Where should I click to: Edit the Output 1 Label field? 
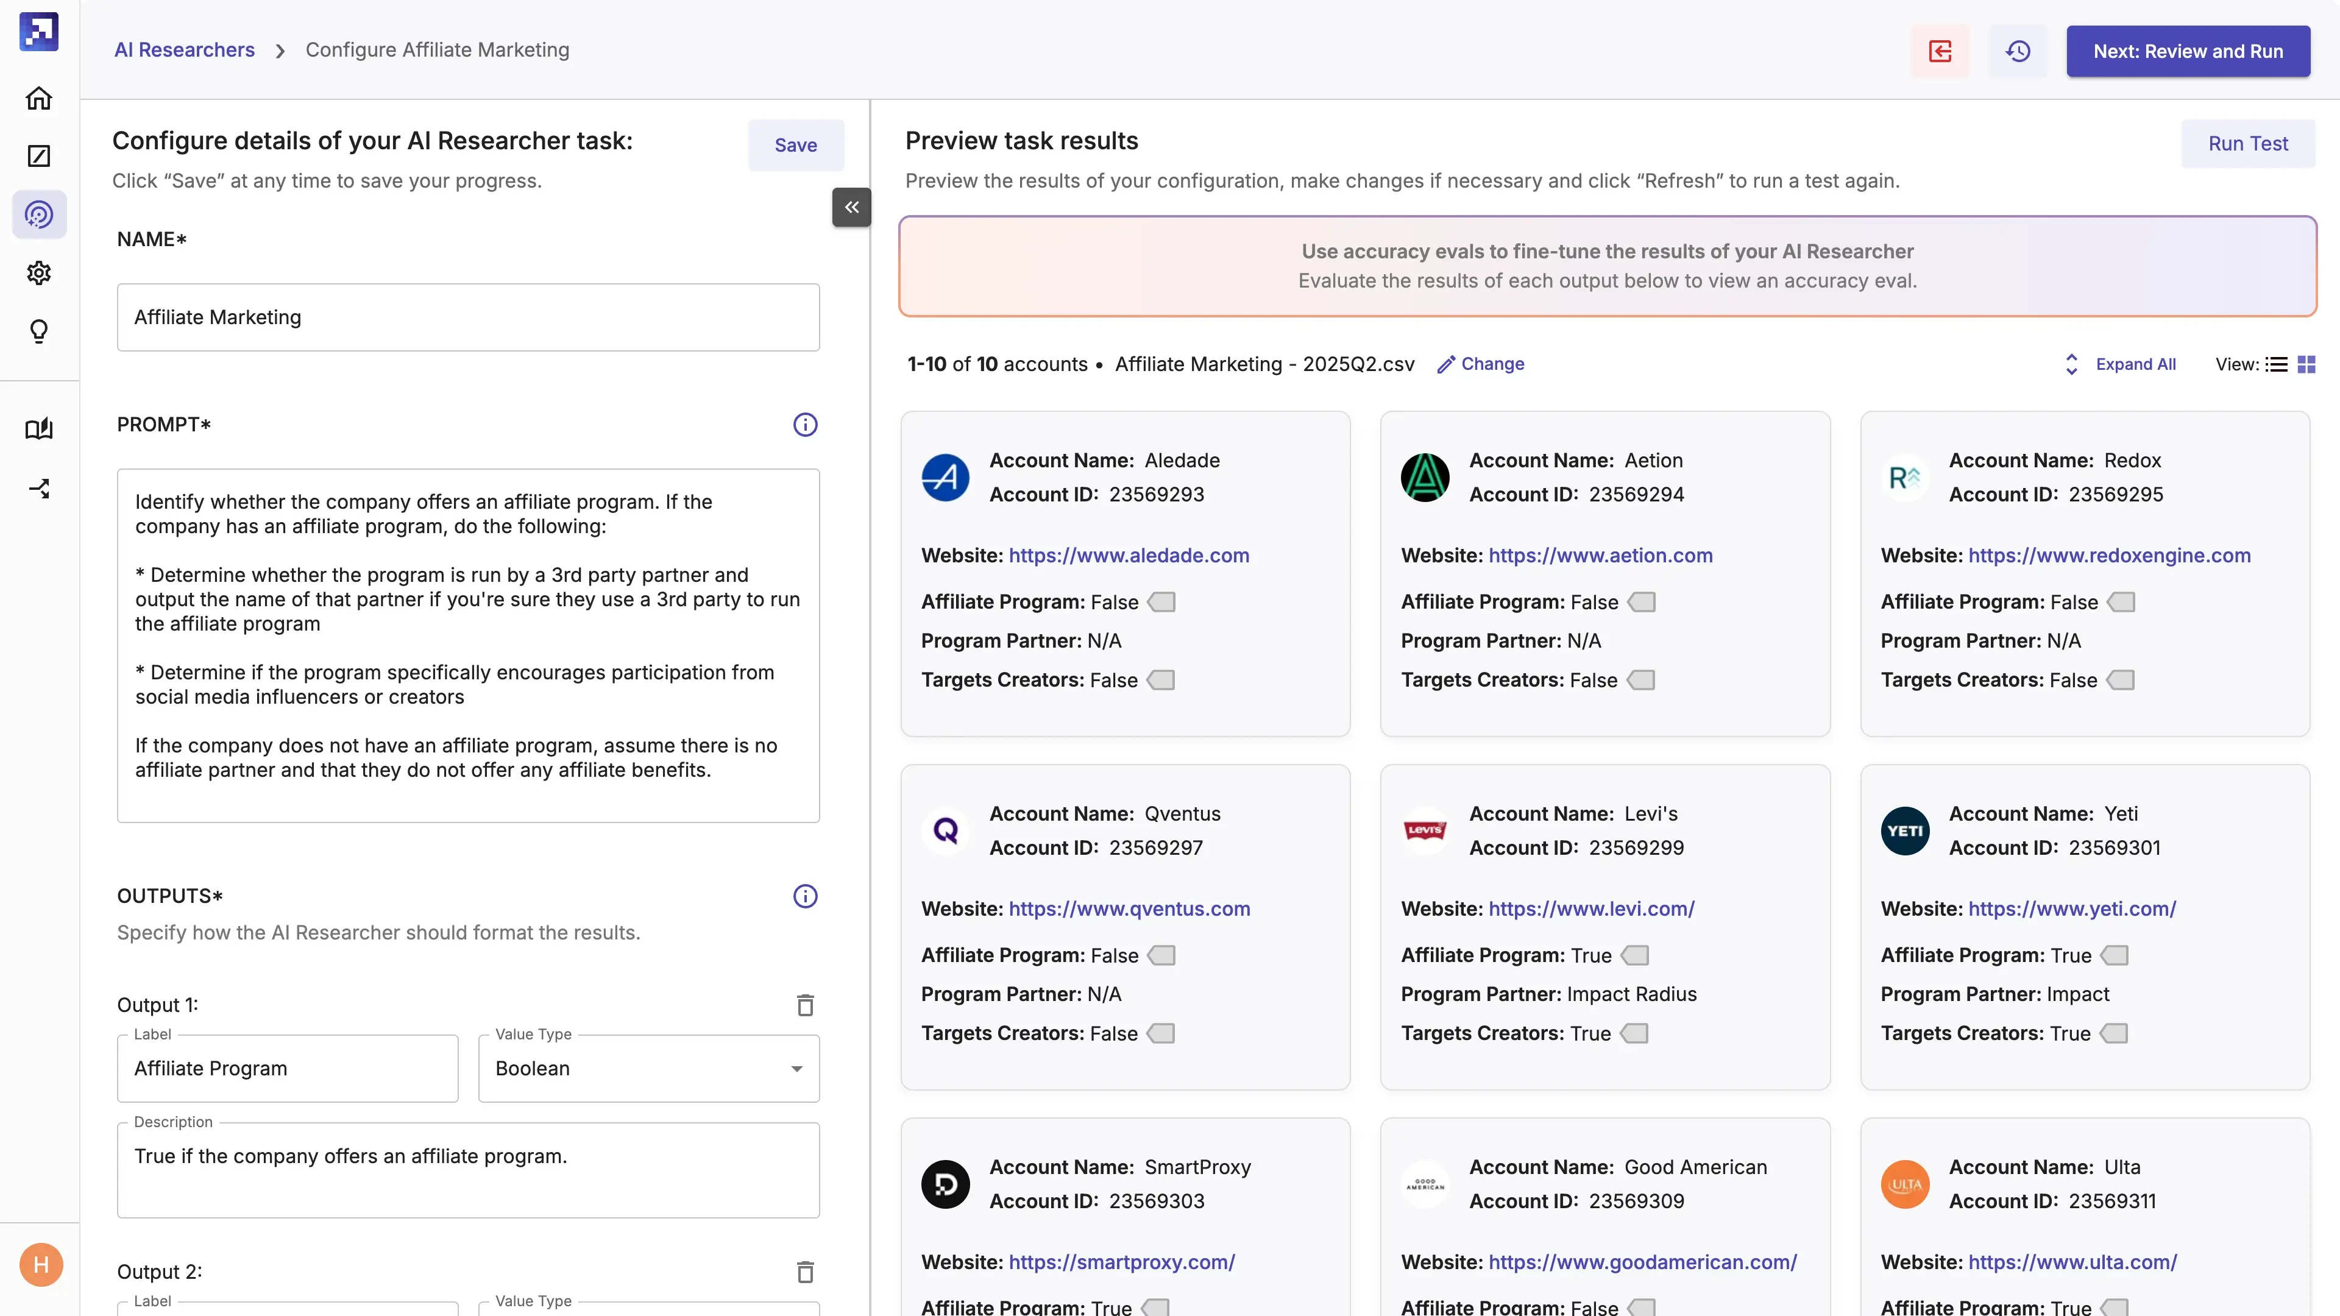tap(287, 1069)
